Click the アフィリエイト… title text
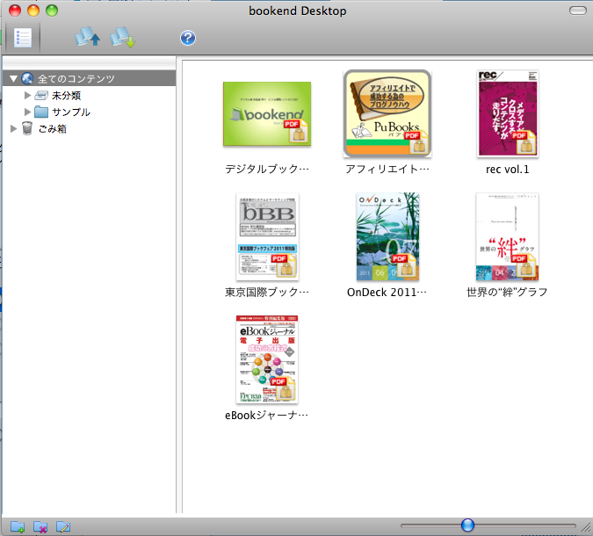This screenshot has height=536, width=593. 387,169
